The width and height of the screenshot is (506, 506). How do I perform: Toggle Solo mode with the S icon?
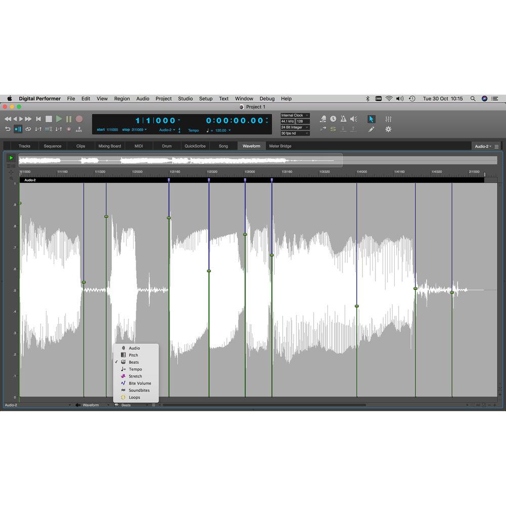(x=333, y=130)
